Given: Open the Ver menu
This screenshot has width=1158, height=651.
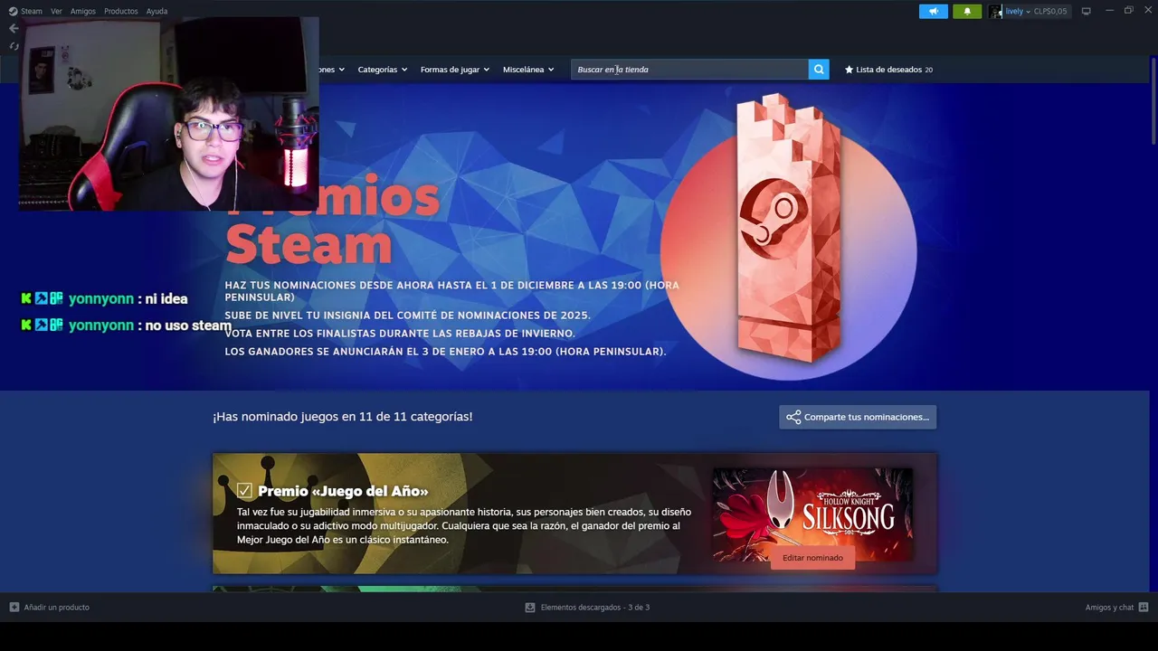Looking at the screenshot, I should [x=56, y=11].
